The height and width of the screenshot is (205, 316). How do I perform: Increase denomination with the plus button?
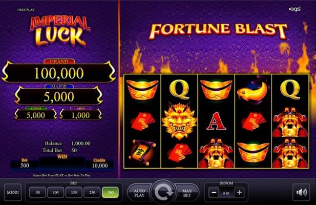pos(239,193)
